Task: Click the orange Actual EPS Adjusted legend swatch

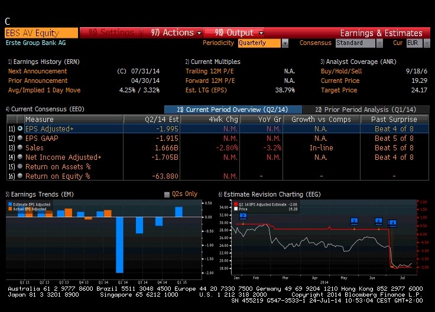Action: 10,209
